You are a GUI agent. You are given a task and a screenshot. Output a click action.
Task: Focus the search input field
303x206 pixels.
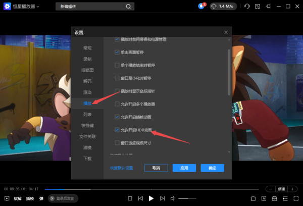tap(90, 7)
